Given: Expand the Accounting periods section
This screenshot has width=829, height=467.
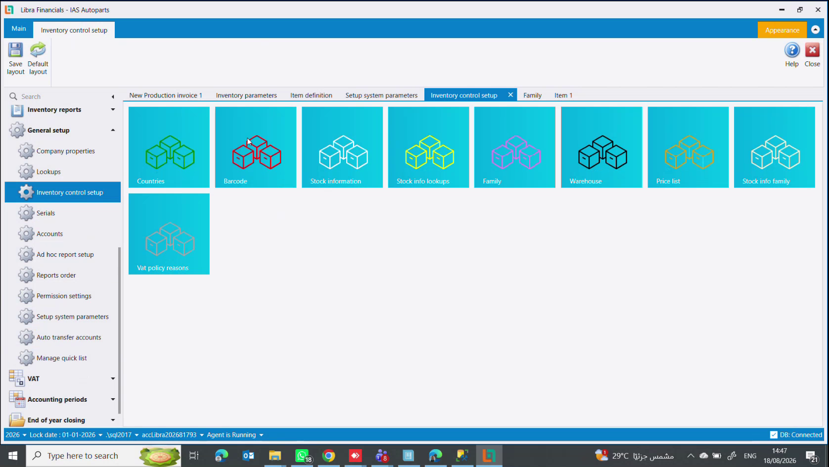Looking at the screenshot, I should pos(113,399).
